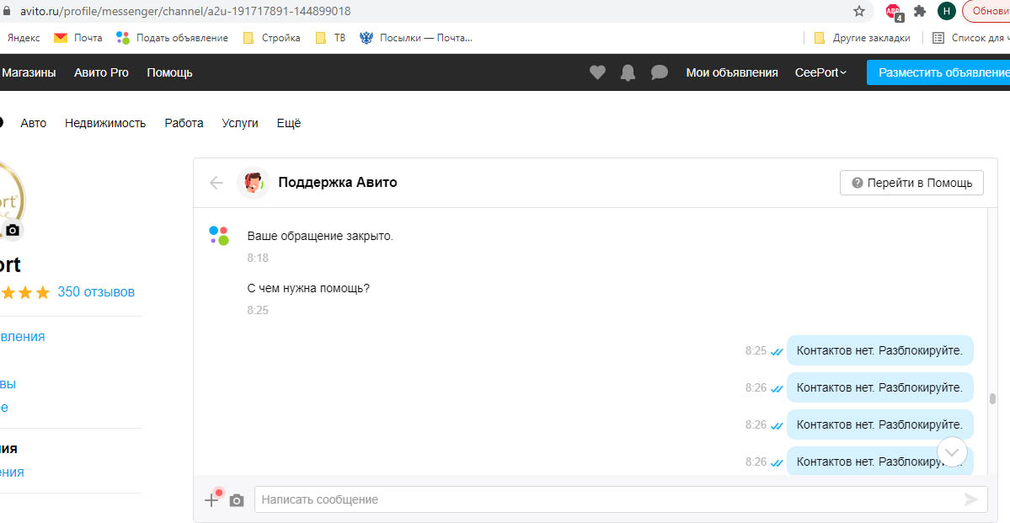
Task: Jump to latest messages round arrow button
Action: [952, 451]
